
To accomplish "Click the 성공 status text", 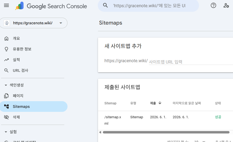I will [218, 117].
